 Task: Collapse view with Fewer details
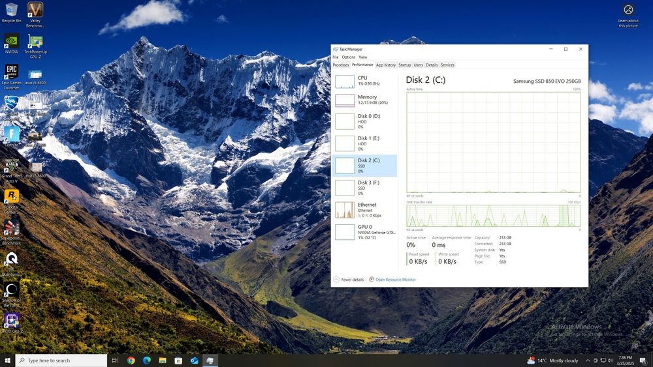349,280
